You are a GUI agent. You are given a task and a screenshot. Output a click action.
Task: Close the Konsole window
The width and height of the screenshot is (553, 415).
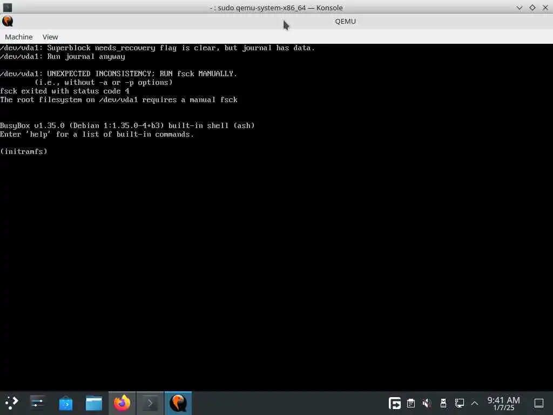pos(545,8)
